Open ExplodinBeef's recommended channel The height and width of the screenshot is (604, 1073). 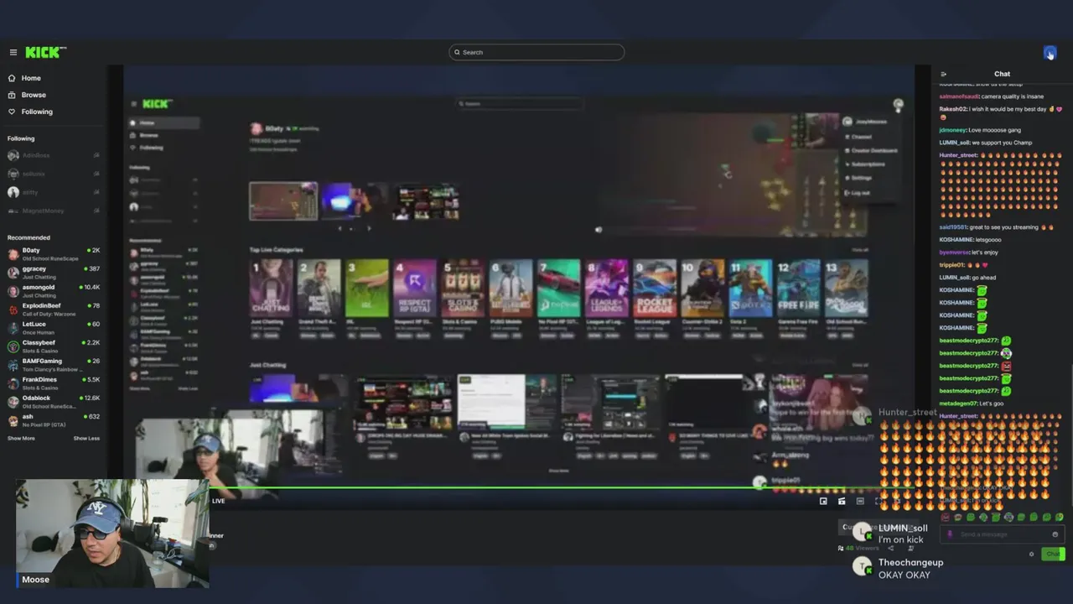53,309
